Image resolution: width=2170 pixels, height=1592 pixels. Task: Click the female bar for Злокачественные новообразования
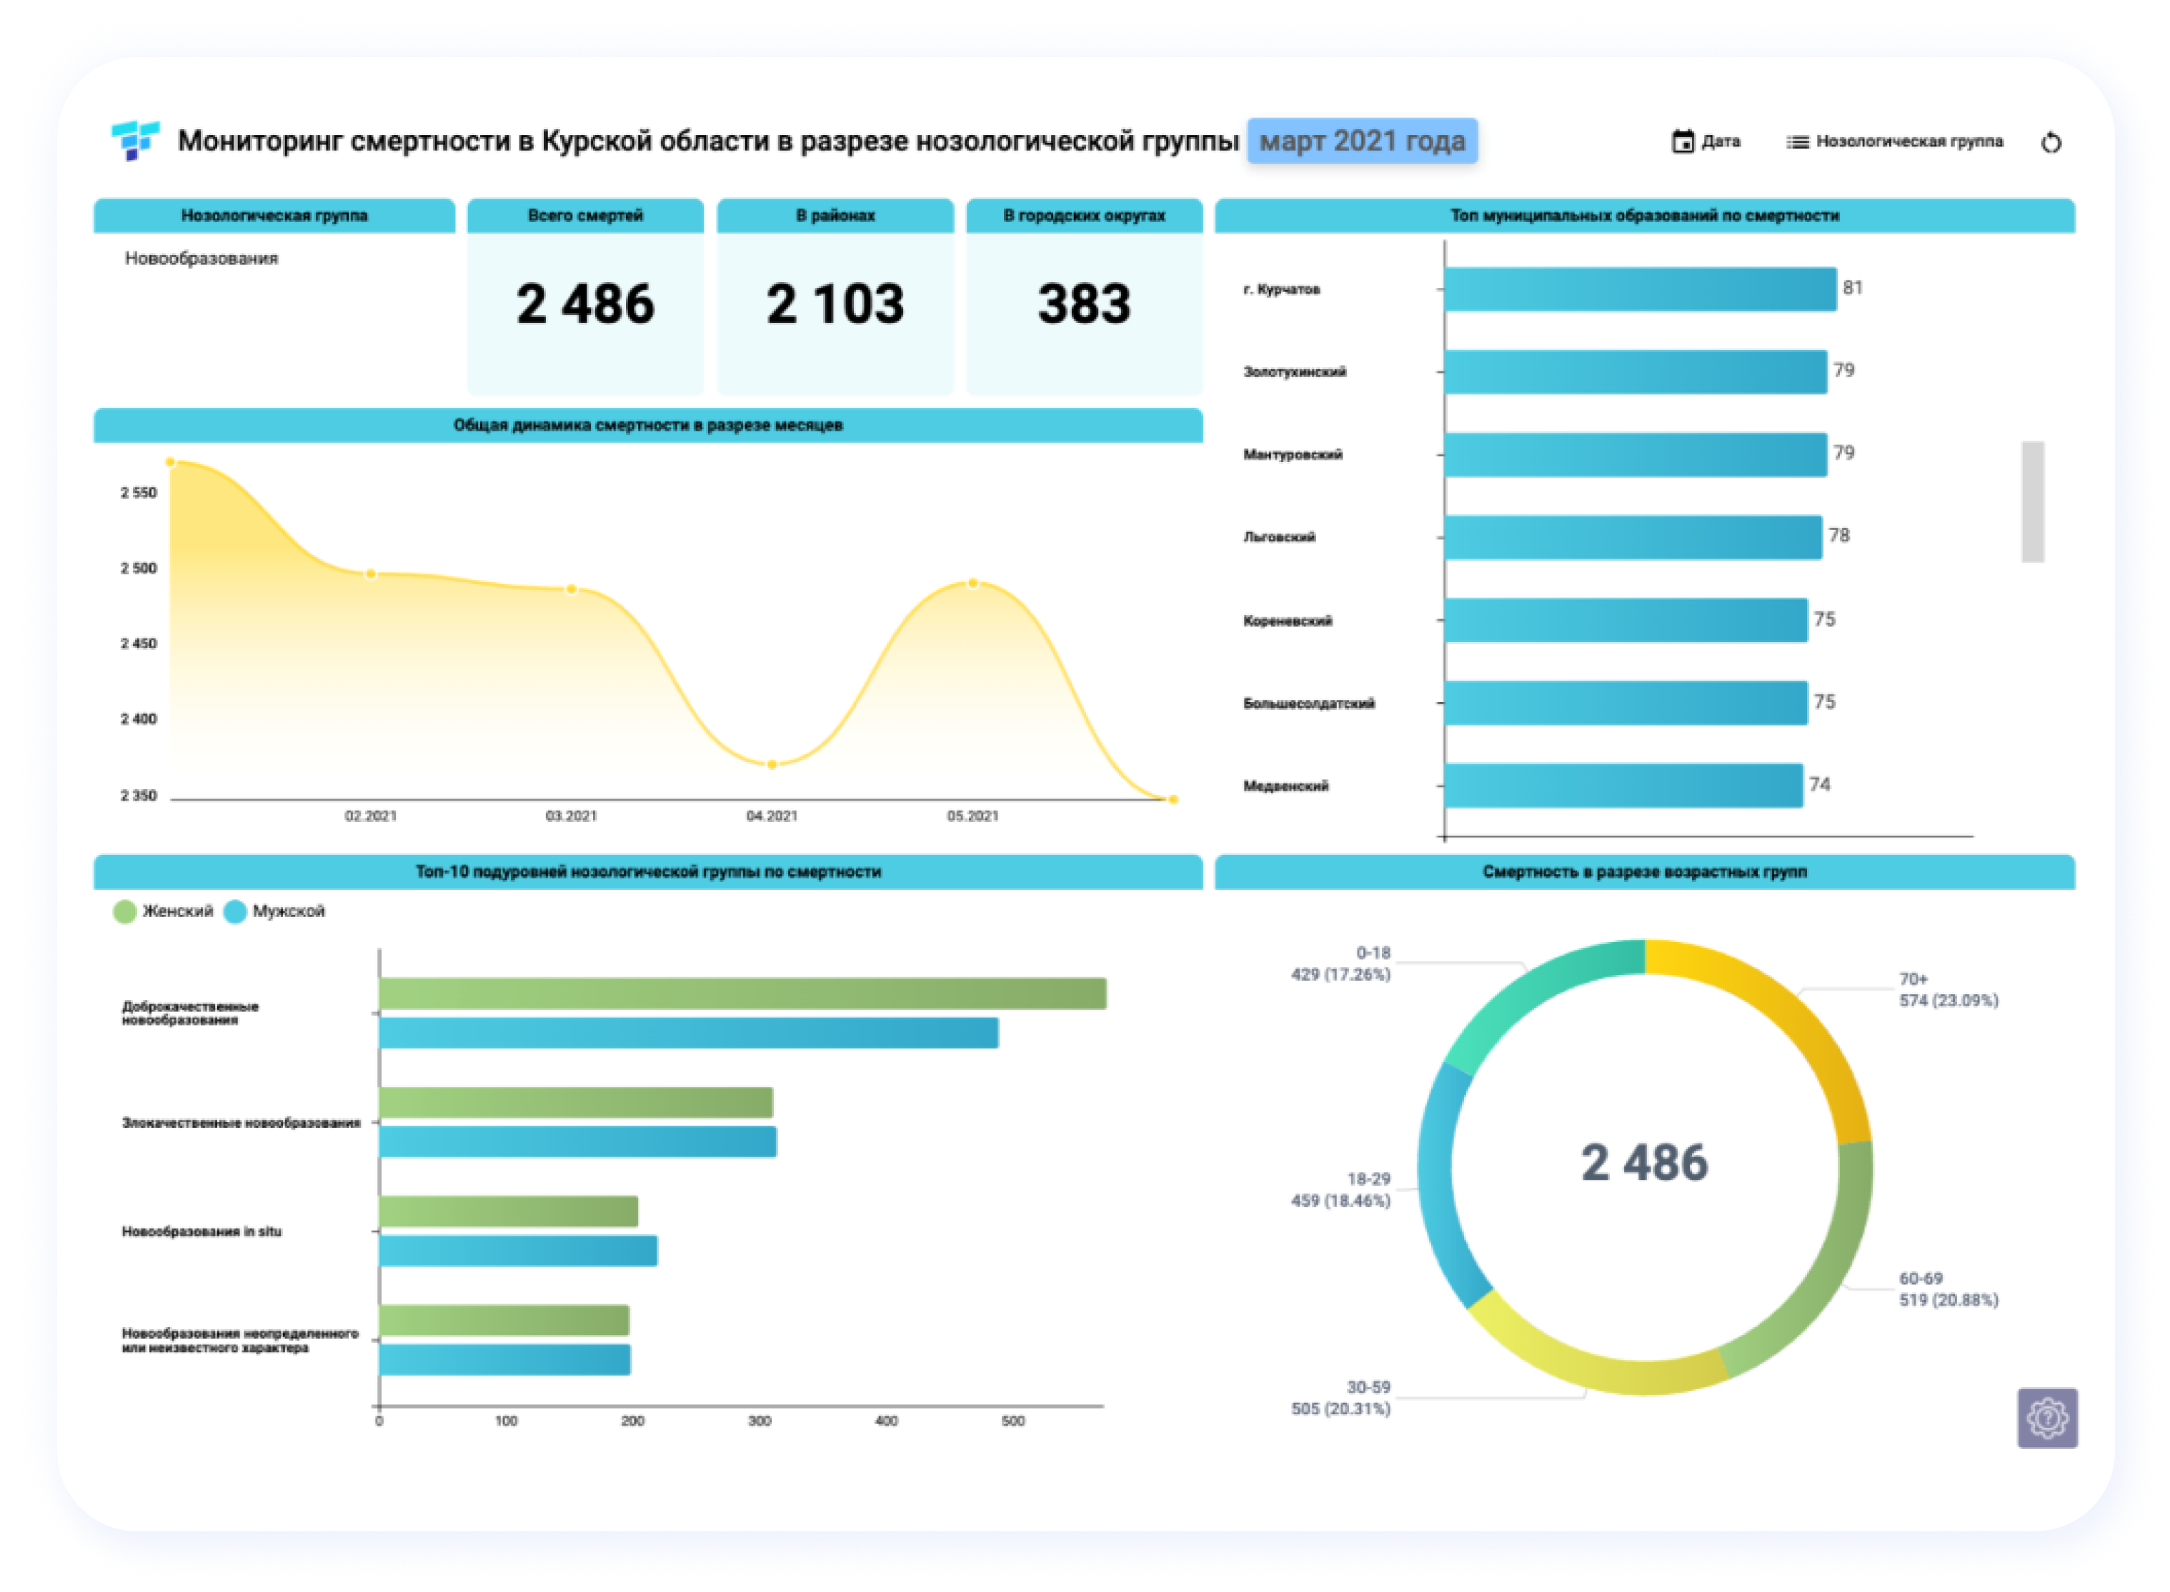[575, 1103]
